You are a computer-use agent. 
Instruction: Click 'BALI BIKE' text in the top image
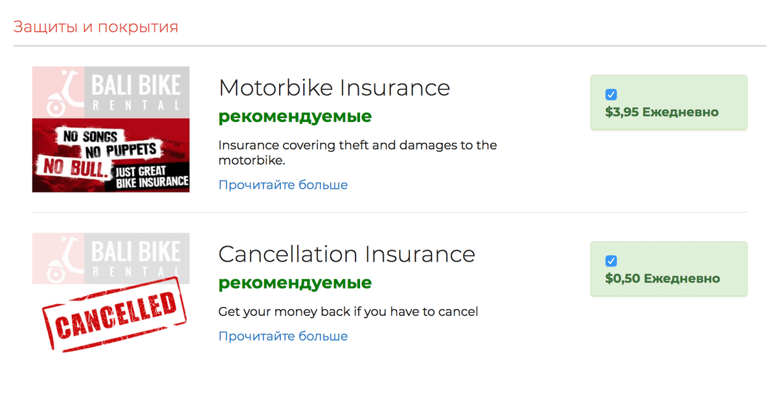click(136, 86)
